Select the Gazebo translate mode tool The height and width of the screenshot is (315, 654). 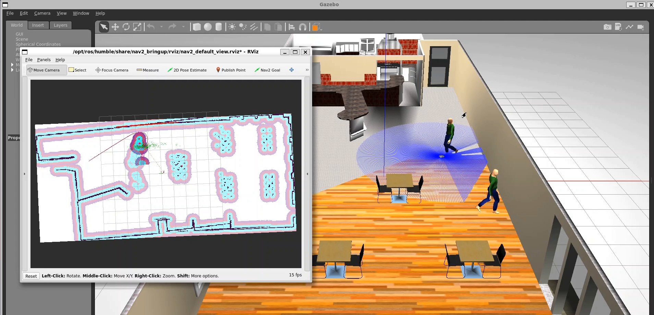(115, 27)
